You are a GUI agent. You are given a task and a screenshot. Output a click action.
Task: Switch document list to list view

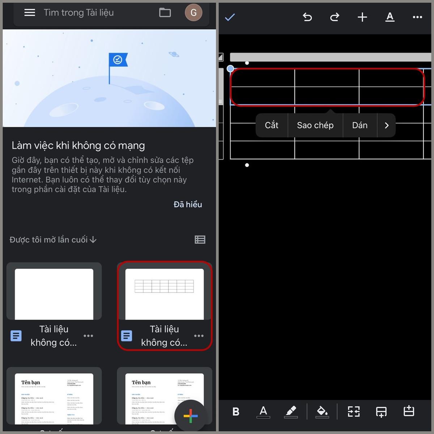[200, 239]
